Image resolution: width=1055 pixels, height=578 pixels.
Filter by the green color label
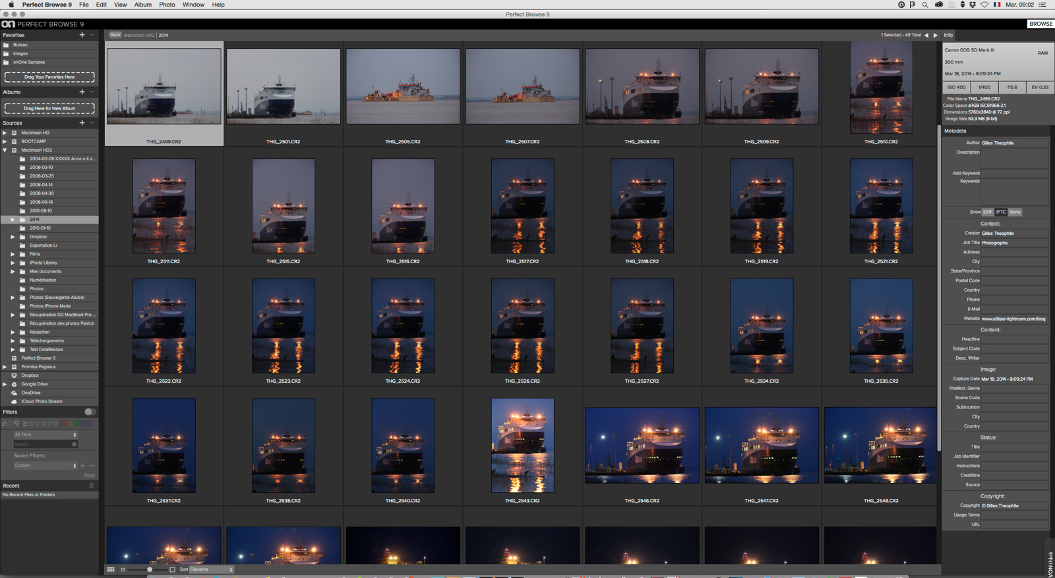point(76,424)
